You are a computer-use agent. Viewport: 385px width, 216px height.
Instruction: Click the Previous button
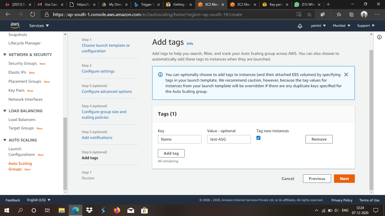[317, 179]
